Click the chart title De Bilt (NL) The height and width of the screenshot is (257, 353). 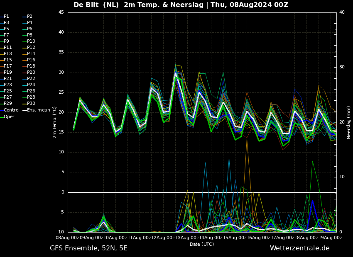point(96,5)
